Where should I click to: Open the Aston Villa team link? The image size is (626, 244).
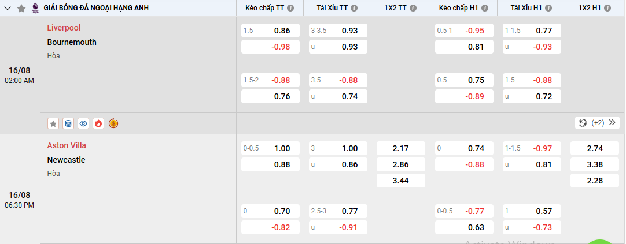[67, 145]
